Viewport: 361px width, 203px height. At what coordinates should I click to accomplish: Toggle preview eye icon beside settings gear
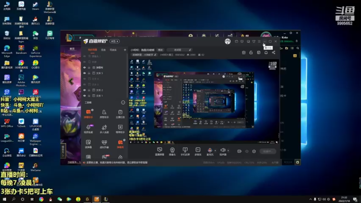pyautogui.click(x=247, y=151)
